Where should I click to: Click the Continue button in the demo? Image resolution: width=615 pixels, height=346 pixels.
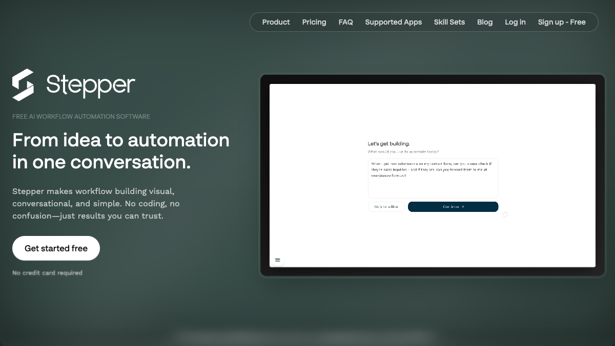tap(453, 207)
